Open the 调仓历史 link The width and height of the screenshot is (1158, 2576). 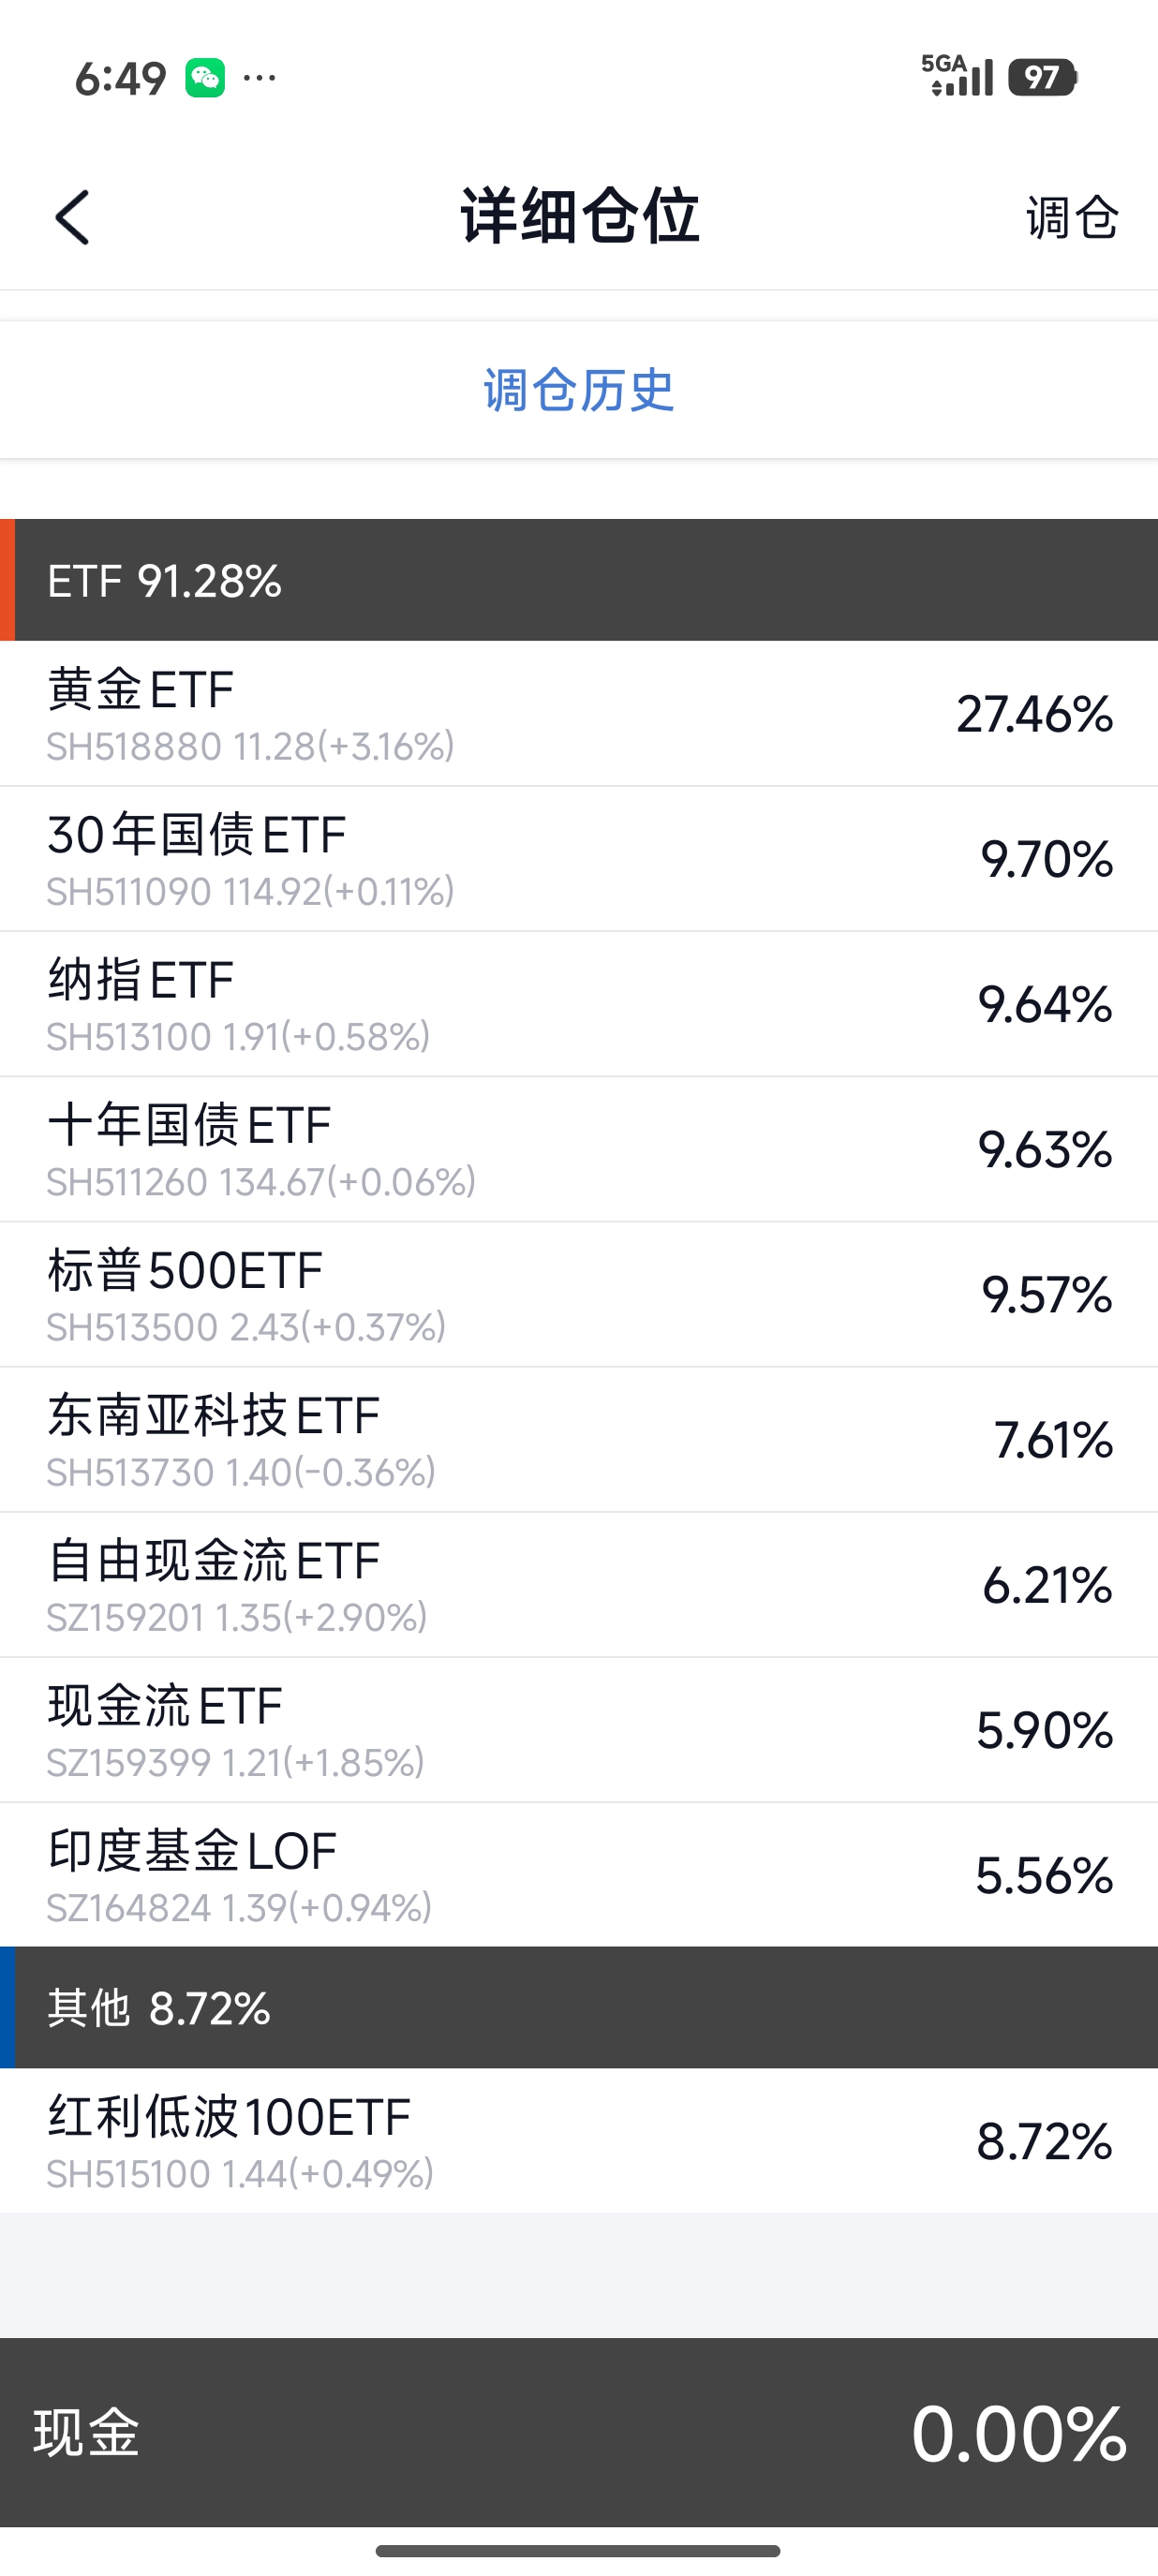[x=579, y=390]
